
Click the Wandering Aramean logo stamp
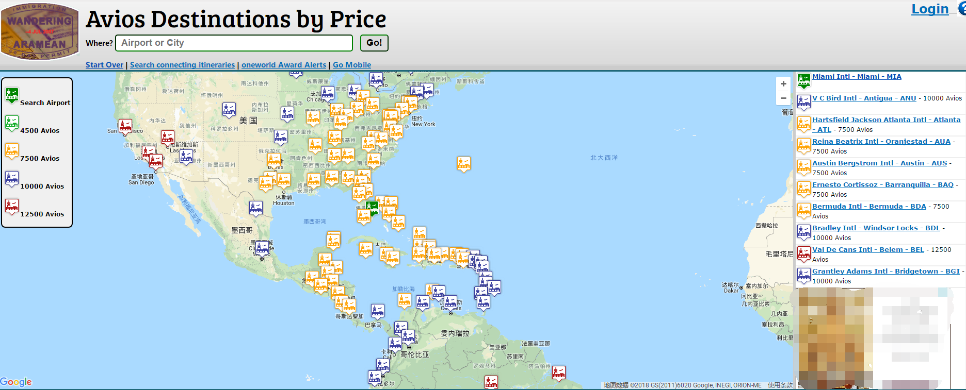tap(40, 31)
